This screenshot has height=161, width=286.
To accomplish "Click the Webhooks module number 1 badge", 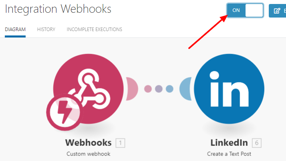I will [x=121, y=143].
